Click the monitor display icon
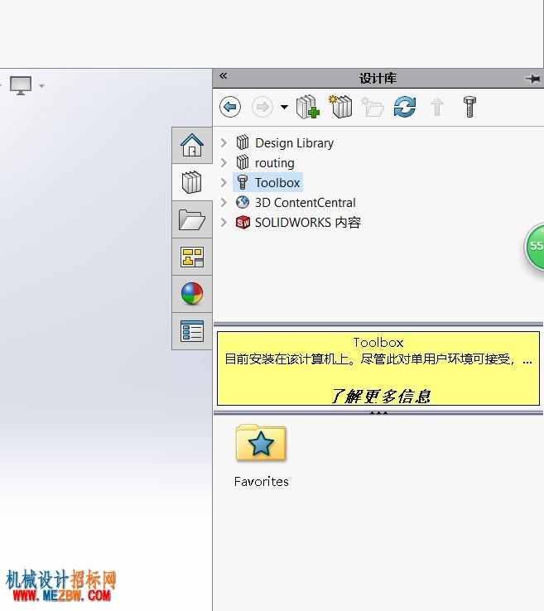 (21, 85)
